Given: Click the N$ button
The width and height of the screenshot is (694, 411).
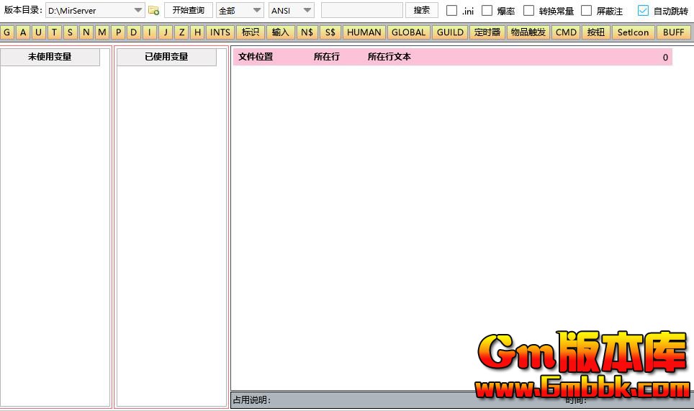Looking at the screenshot, I should click(x=307, y=32).
